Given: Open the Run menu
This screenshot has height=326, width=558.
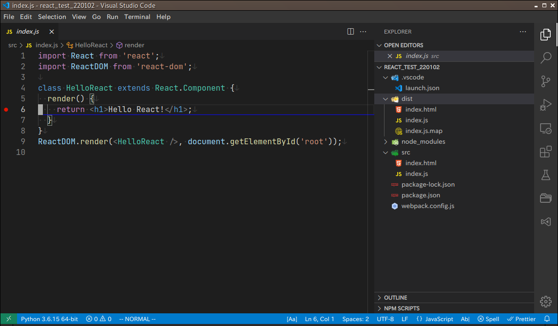Looking at the screenshot, I should click(x=113, y=17).
